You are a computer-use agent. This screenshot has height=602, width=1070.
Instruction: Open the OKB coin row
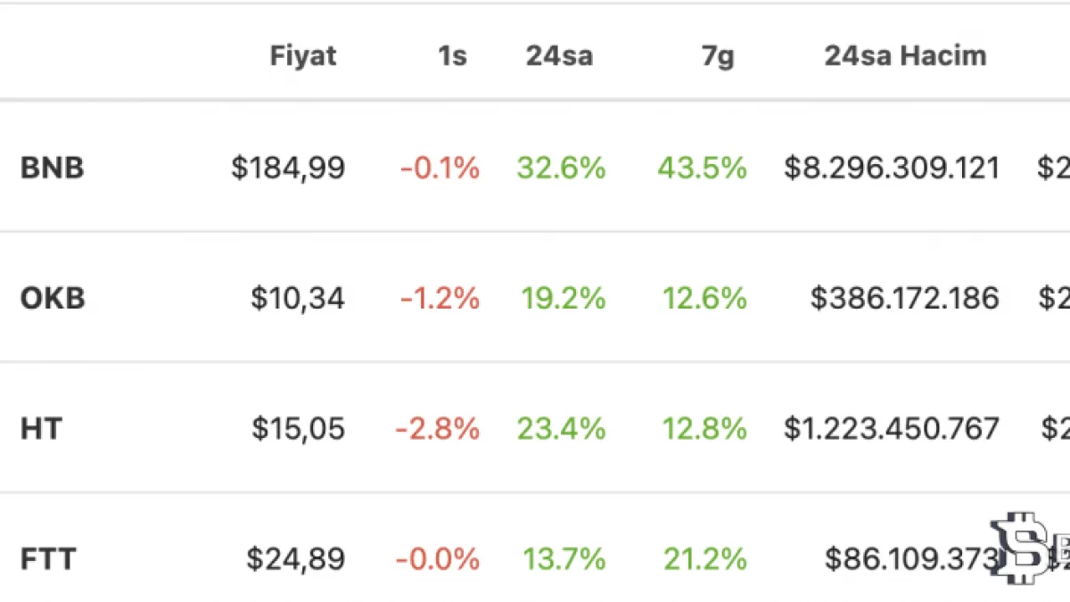pos(53,298)
